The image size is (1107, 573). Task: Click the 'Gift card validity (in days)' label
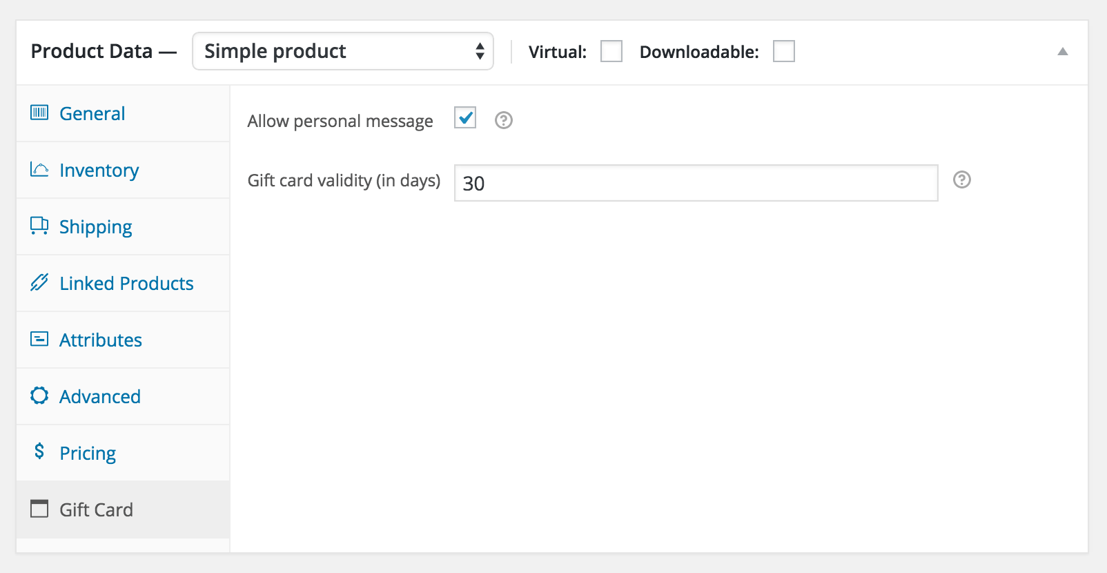pyautogui.click(x=344, y=180)
